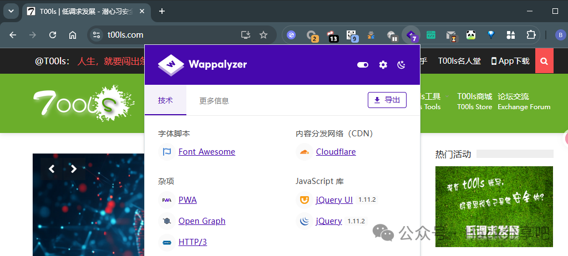Viewport: 568px width, 256px height.
Task: Switch Wappalyzer to dark mode moon icon
Action: [x=402, y=65]
